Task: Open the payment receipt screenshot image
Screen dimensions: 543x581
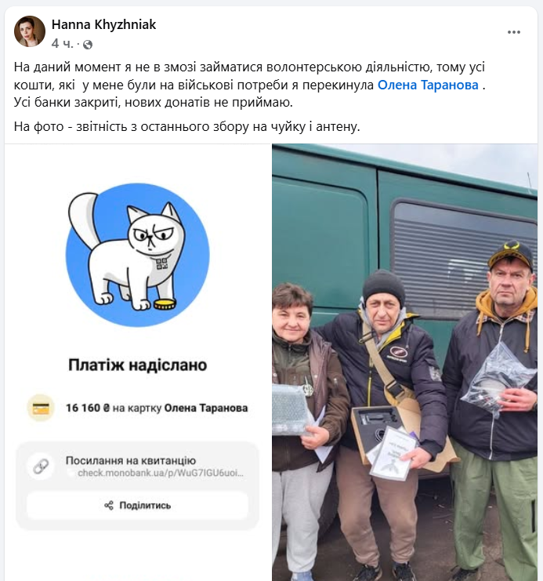Action: (x=138, y=362)
